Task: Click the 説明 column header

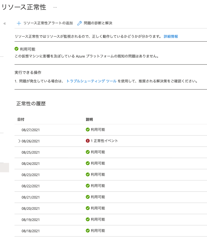Action: pos(89,120)
